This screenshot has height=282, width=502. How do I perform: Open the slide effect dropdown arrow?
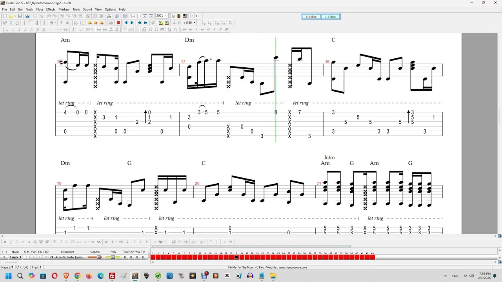pos(88,242)
